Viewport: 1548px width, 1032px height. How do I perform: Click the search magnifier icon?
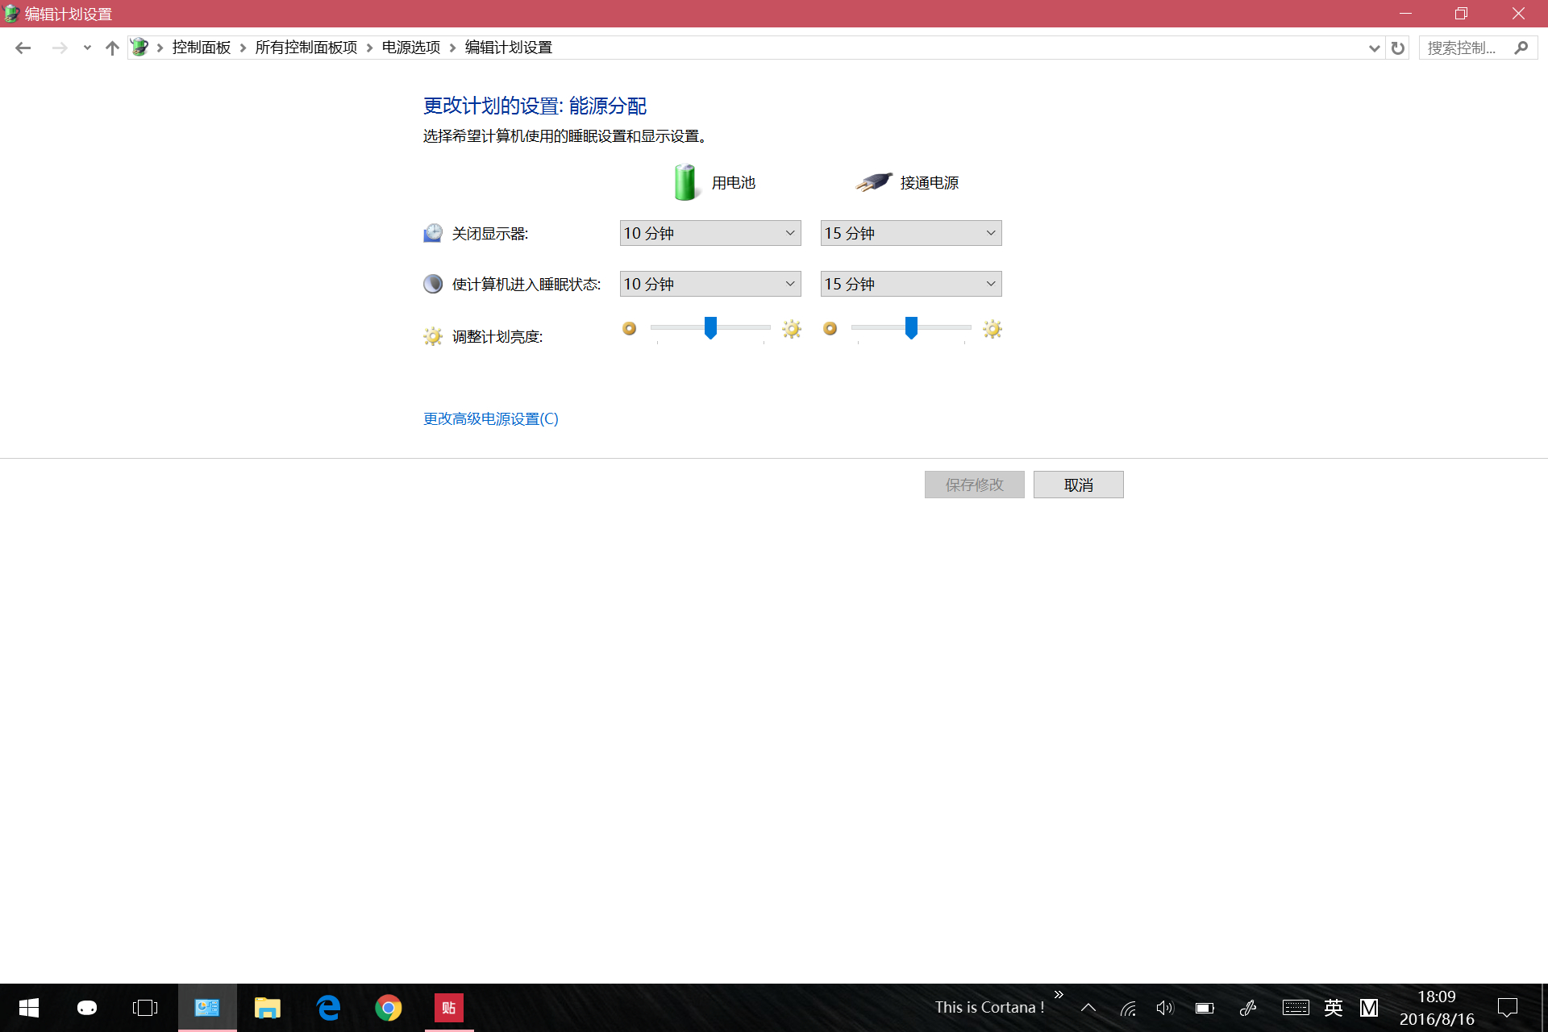pos(1521,48)
